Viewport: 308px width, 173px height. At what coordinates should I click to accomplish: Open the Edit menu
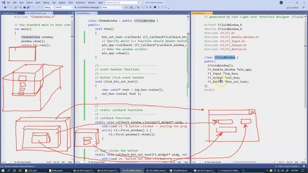point(15,2)
